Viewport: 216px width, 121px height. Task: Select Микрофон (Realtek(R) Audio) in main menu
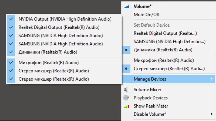click(x=164, y=60)
